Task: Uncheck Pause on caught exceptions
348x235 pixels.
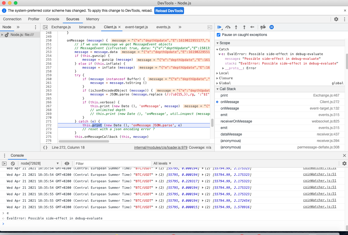Action: click(218, 34)
